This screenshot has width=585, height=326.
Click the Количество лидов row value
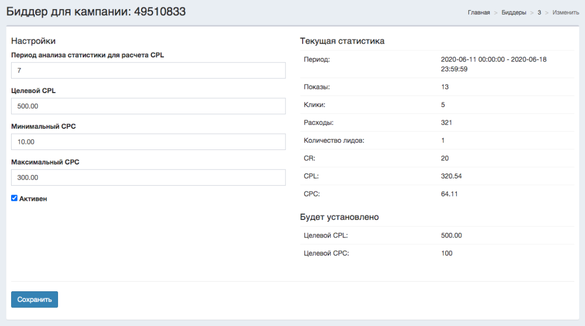click(x=443, y=140)
